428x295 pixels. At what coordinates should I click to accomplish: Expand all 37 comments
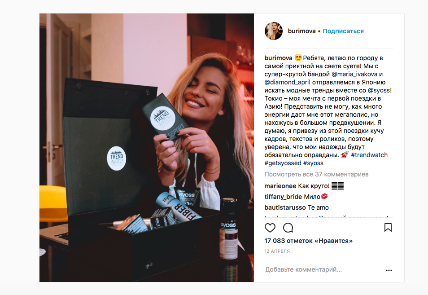[x=316, y=174]
